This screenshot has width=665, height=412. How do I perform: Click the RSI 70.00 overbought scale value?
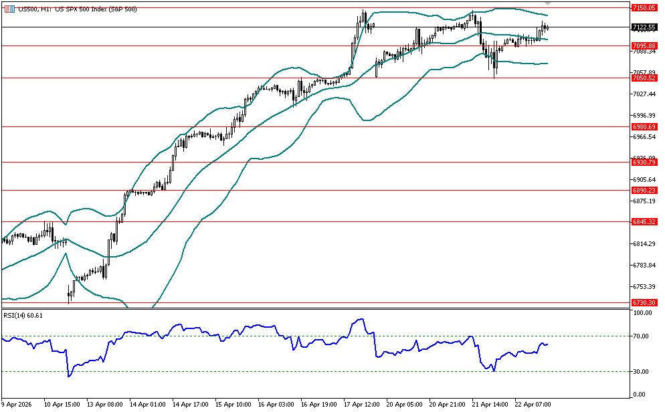click(642, 336)
